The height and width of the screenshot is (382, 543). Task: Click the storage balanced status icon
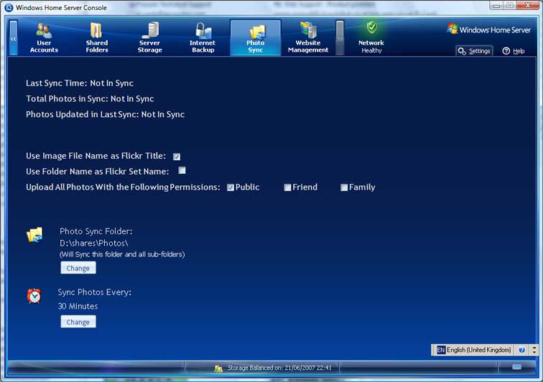218,368
